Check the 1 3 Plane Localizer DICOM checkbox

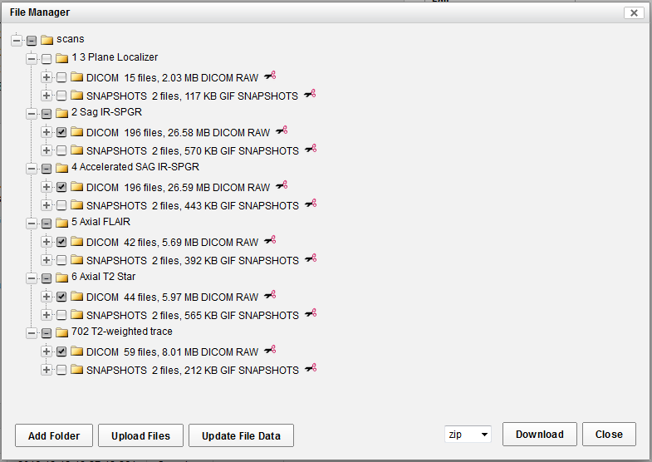[61, 77]
